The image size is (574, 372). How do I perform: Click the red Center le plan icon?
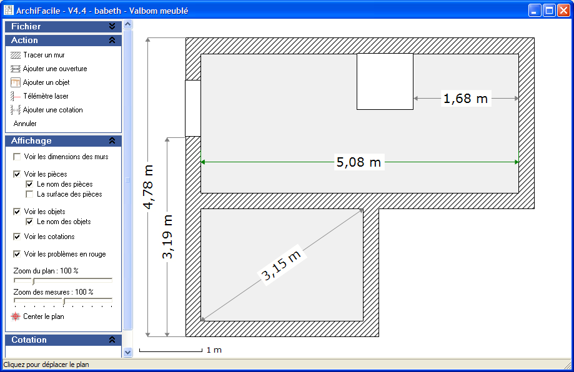click(16, 316)
